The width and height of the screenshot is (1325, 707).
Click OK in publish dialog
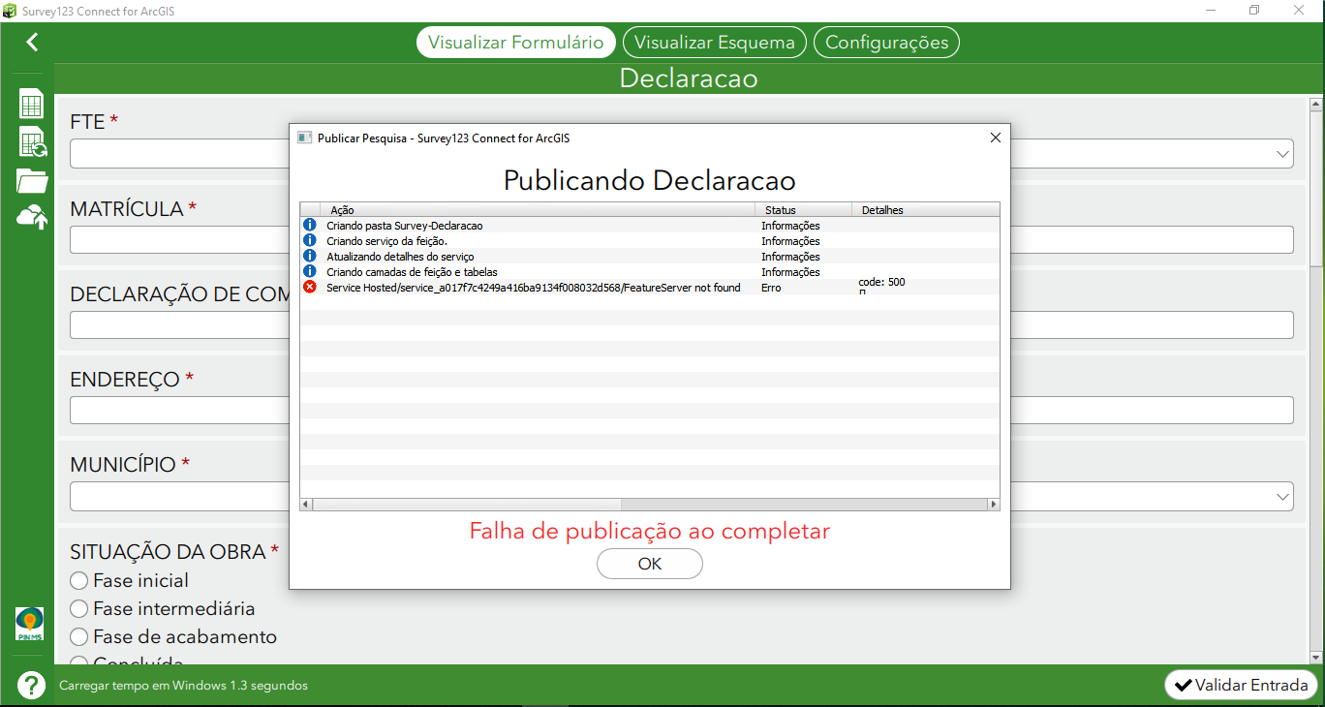(650, 564)
